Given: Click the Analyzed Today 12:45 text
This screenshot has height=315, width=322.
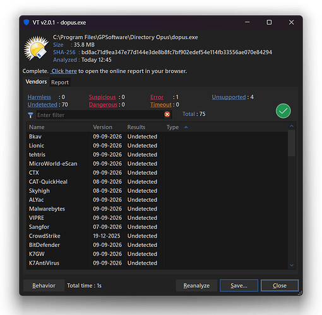Looking at the screenshot, I should 82,60.
